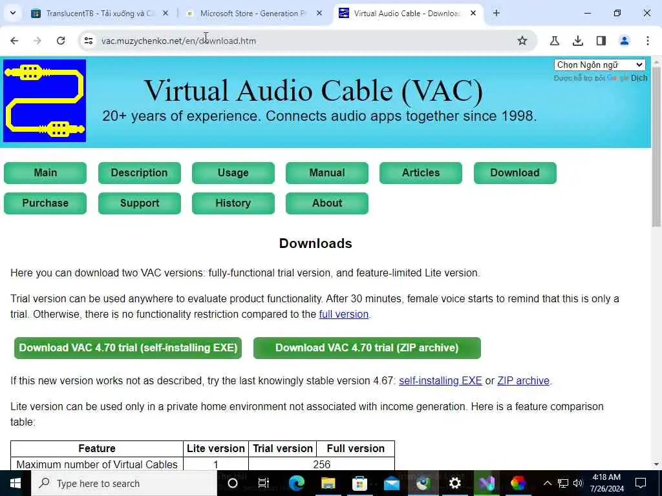Image resolution: width=662 pixels, height=496 pixels.
Task: Open the Chọn Ngôn ngữ language dropdown
Action: click(x=599, y=65)
